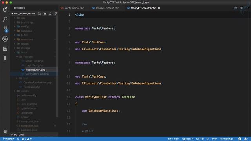This screenshot has height=141, width=251.
Task: Open the Search view icon
Action: pos(5,19)
